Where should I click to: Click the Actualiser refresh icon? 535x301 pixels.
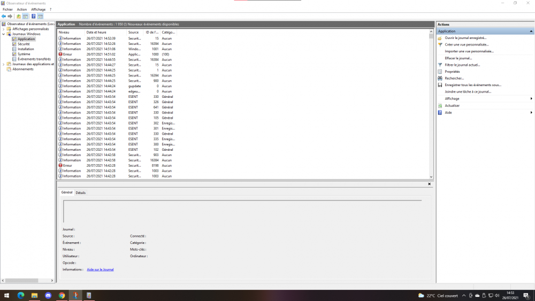click(x=440, y=106)
